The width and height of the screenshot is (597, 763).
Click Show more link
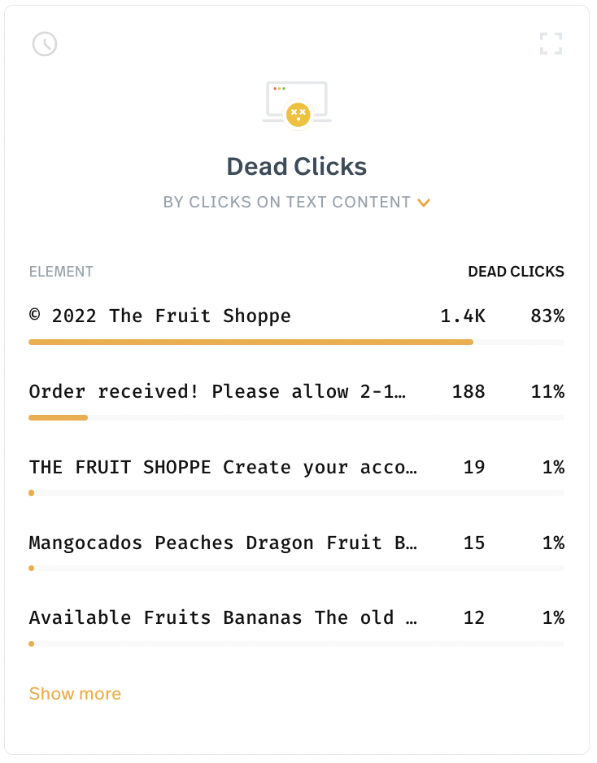click(x=75, y=693)
